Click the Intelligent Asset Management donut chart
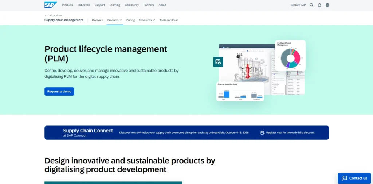Viewport: 373px width, 184px height. point(290,58)
